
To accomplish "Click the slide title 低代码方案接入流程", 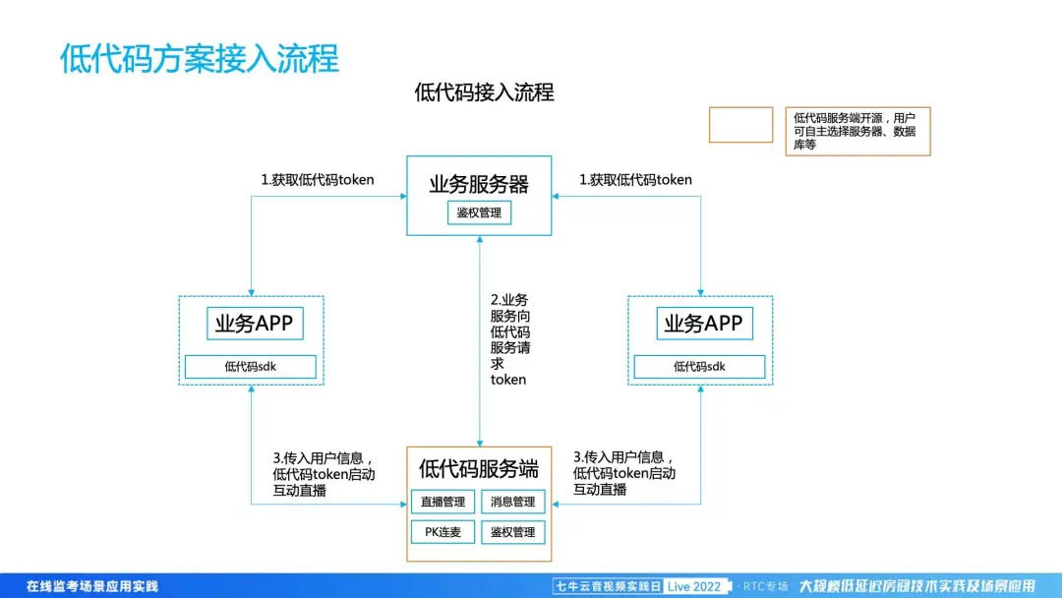I will coord(200,58).
